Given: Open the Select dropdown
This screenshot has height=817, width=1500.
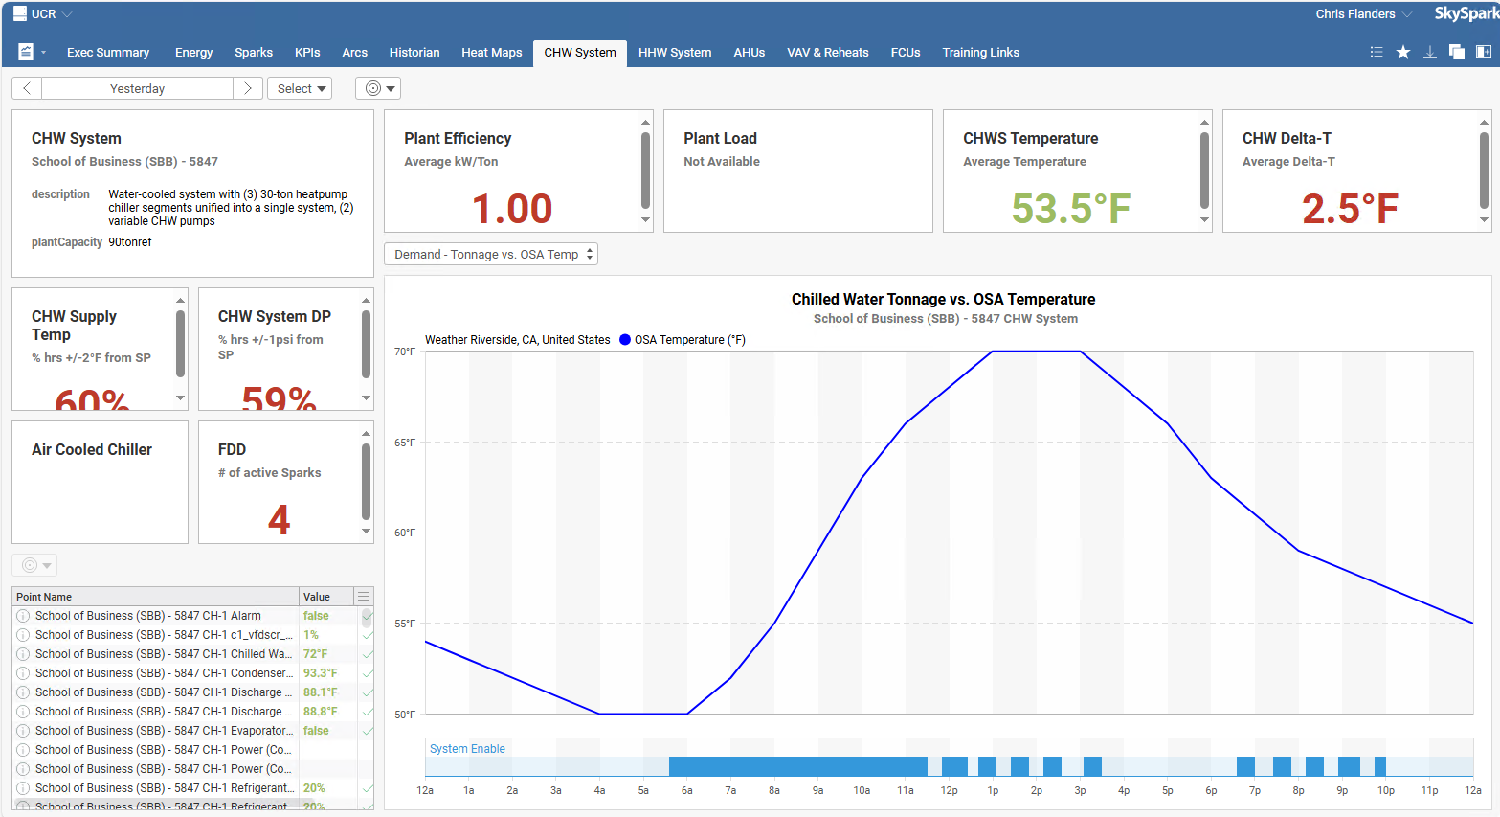Looking at the screenshot, I should click(300, 88).
